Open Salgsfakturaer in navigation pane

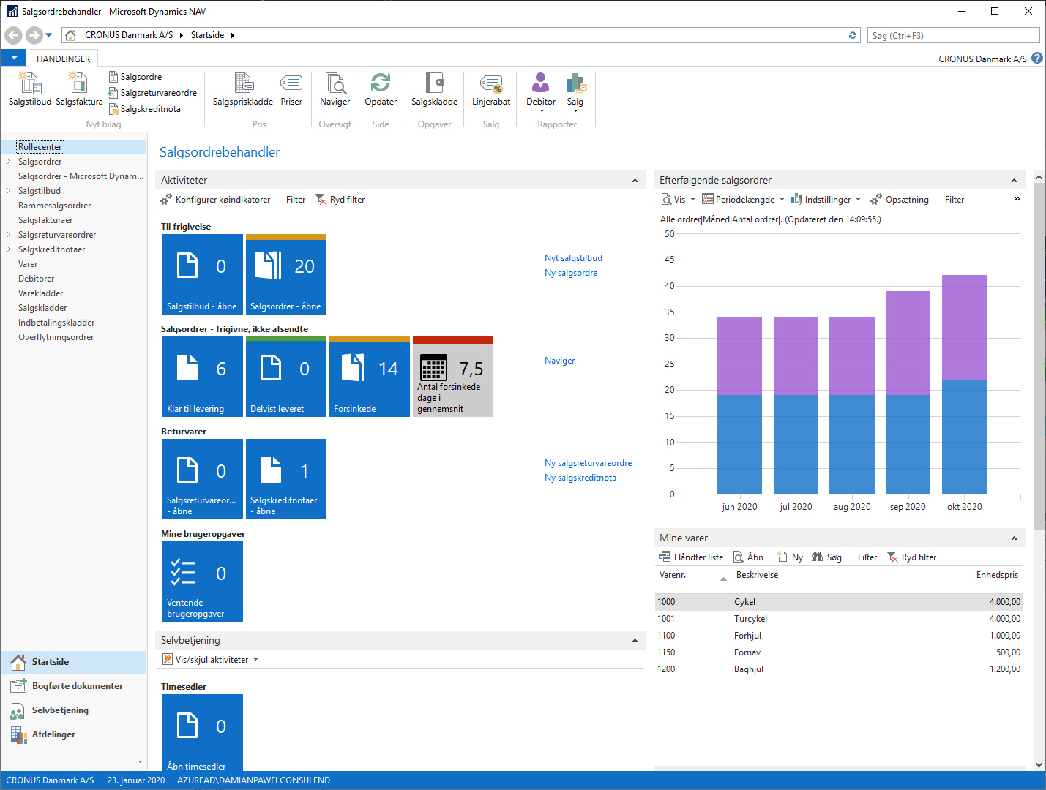point(45,220)
